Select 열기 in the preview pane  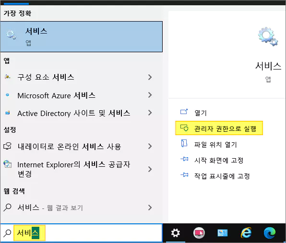(x=201, y=113)
